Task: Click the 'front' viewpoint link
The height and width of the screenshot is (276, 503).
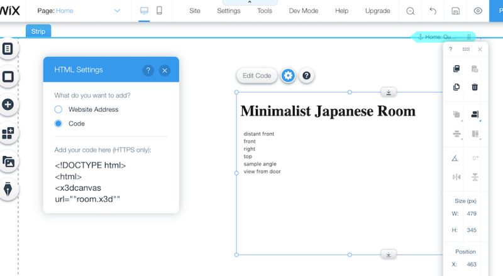Action: click(x=250, y=141)
